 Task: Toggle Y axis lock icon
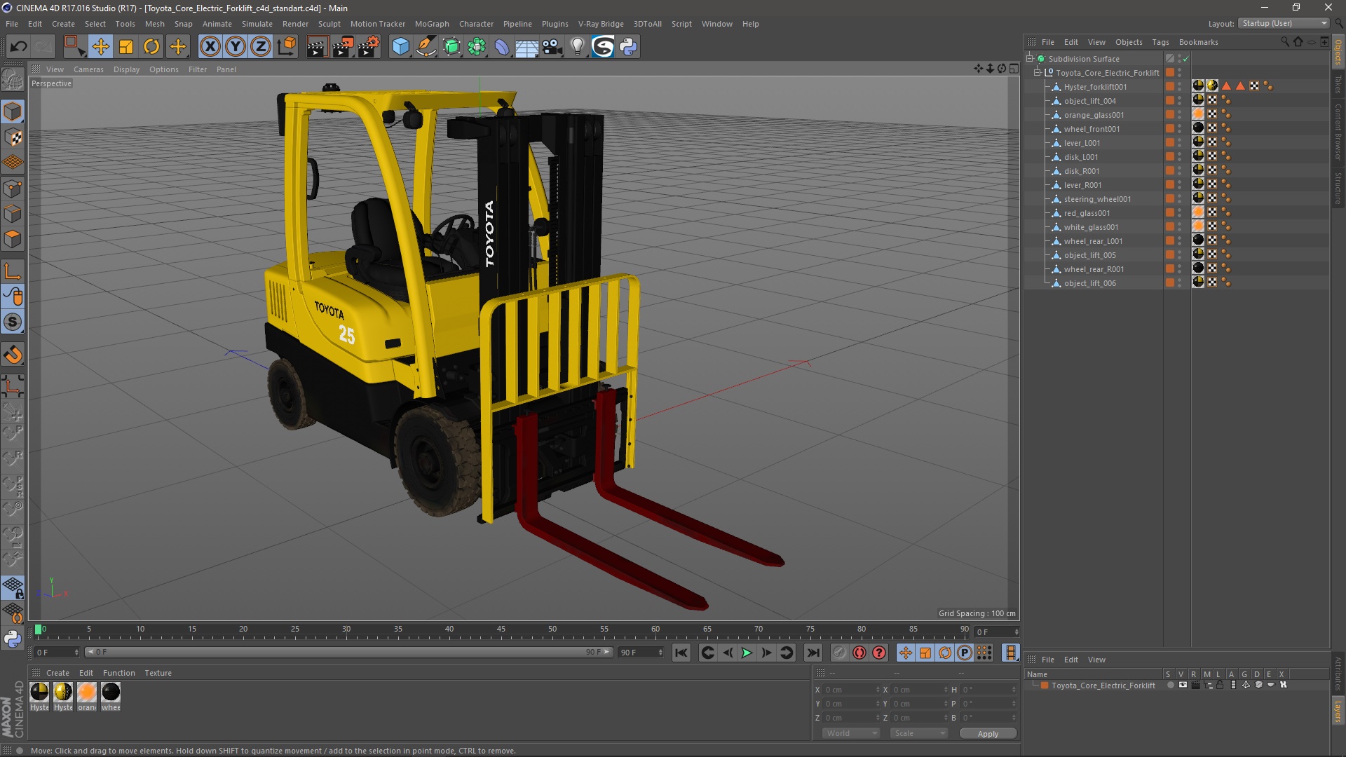(236, 47)
